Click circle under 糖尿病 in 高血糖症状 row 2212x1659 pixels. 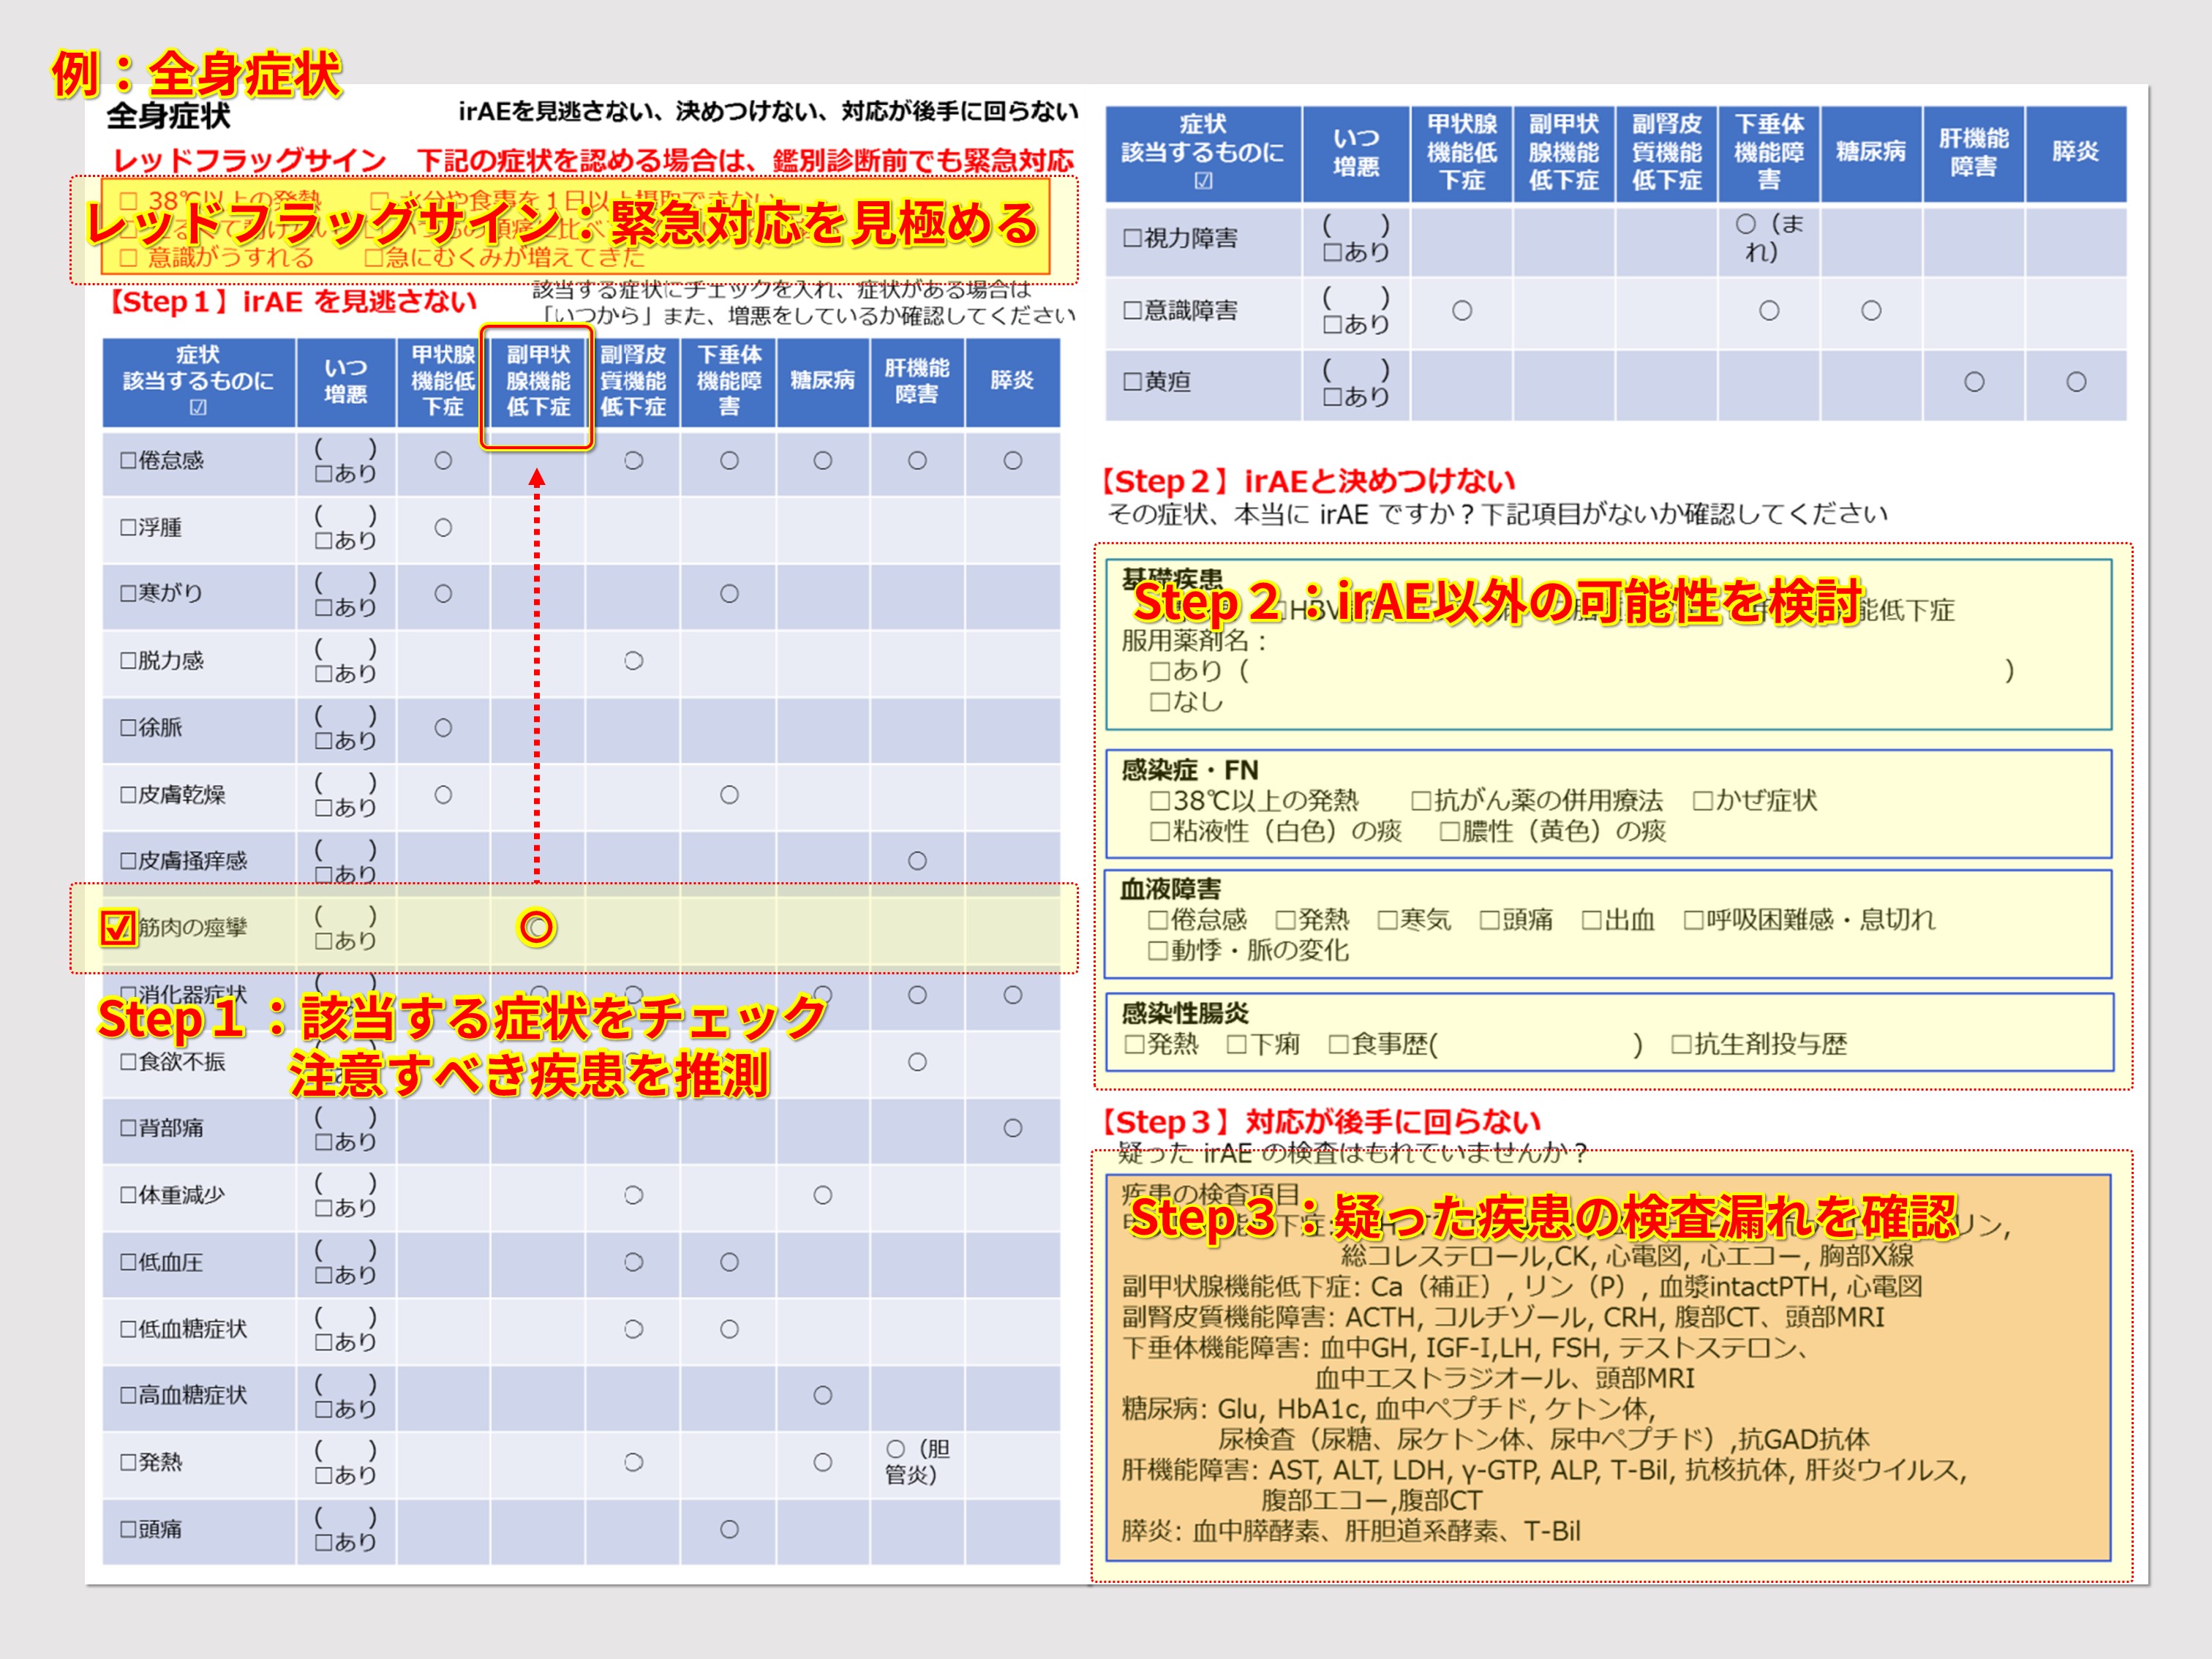pyautogui.click(x=822, y=1395)
